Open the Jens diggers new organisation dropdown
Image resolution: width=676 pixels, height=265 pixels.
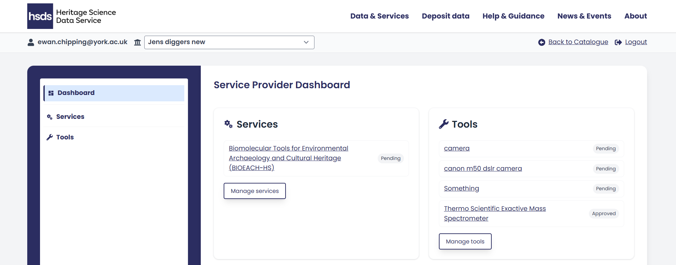229,42
